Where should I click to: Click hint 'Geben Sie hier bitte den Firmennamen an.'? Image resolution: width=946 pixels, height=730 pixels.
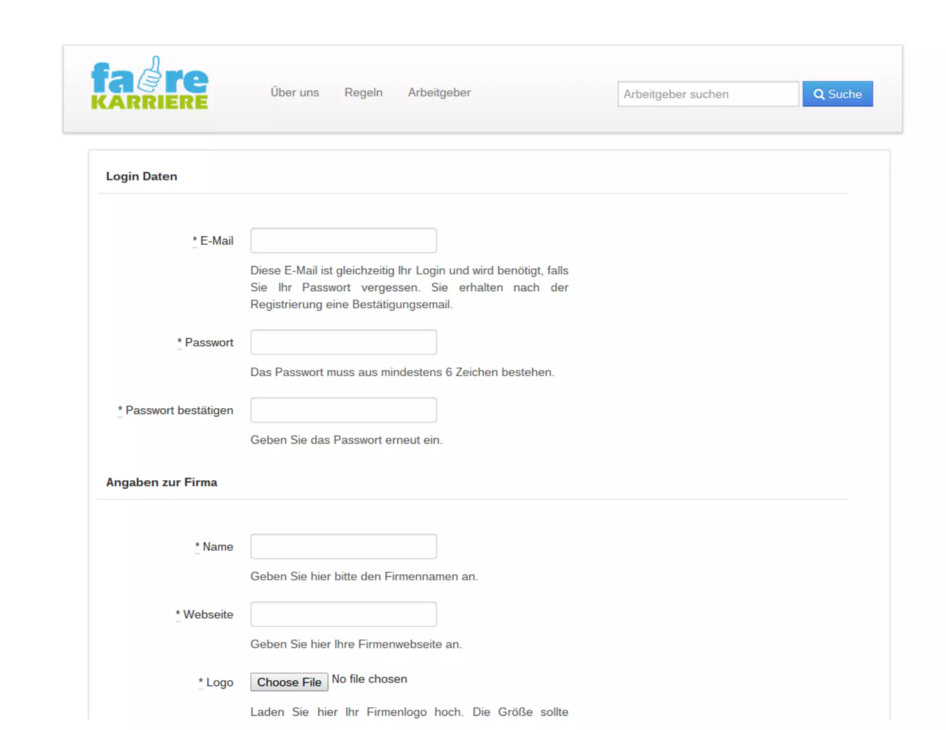tap(364, 577)
